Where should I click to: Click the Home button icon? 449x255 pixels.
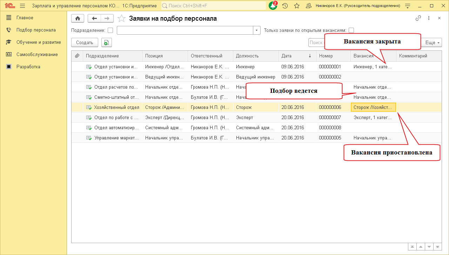pos(78,19)
